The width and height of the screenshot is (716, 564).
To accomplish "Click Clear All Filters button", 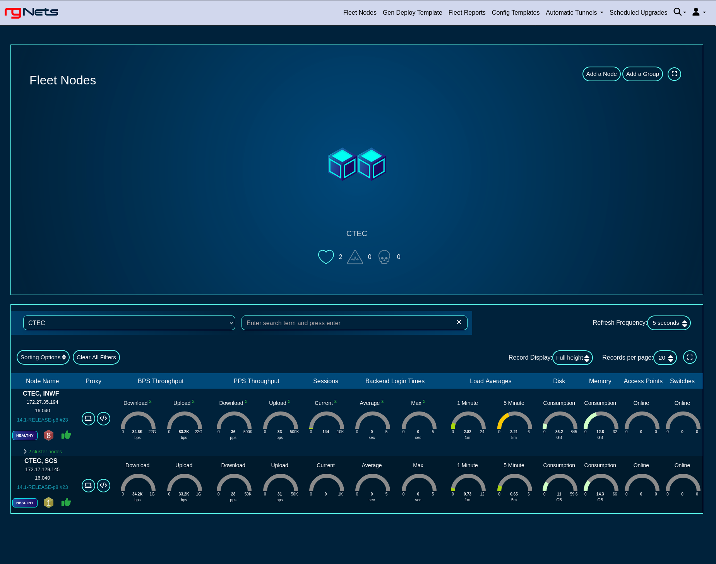I will tap(96, 357).
